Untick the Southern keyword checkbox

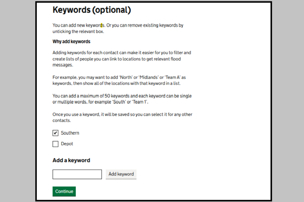click(x=55, y=133)
